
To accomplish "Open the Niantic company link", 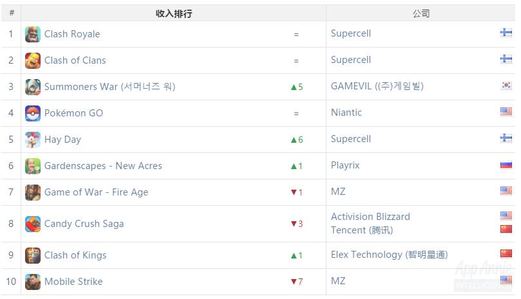I will 346,113.
